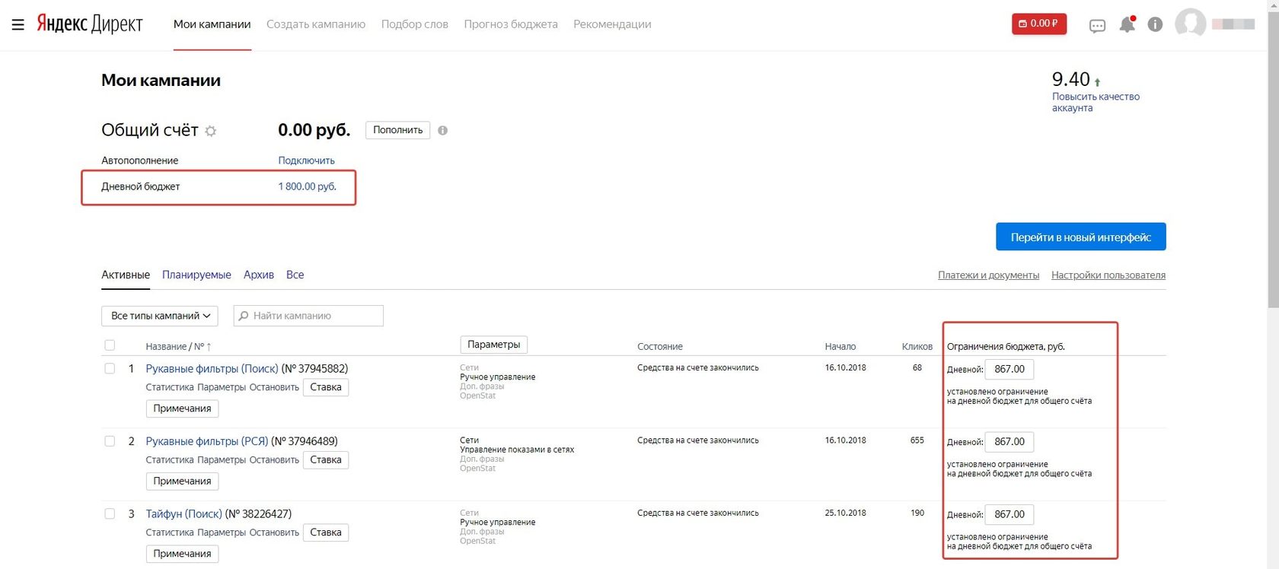
Task: Switch to the Архив tab
Action: (259, 275)
